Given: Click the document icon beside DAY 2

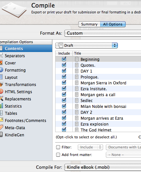Looking at the screenshot, I should (x=77, y=112).
